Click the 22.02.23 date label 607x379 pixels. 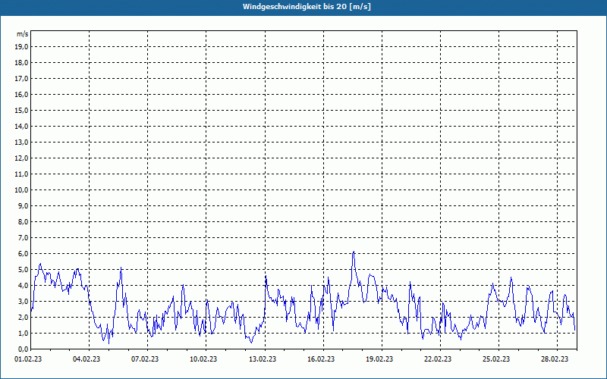(438, 359)
